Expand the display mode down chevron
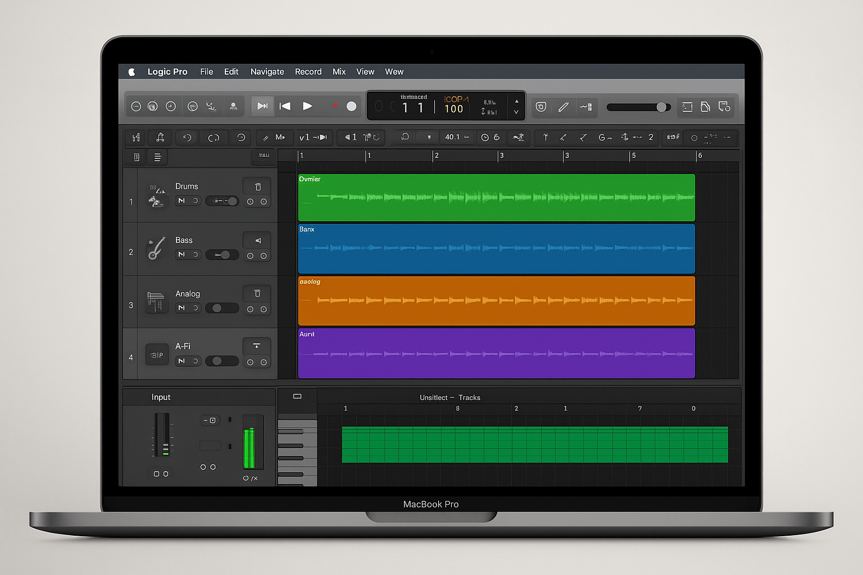 pyautogui.click(x=516, y=112)
